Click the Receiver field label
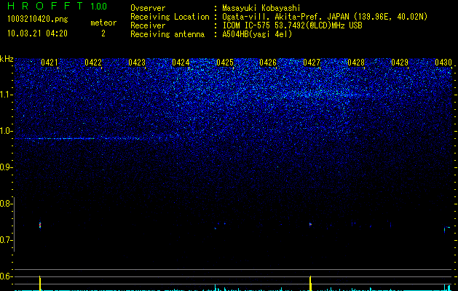 pos(148,25)
